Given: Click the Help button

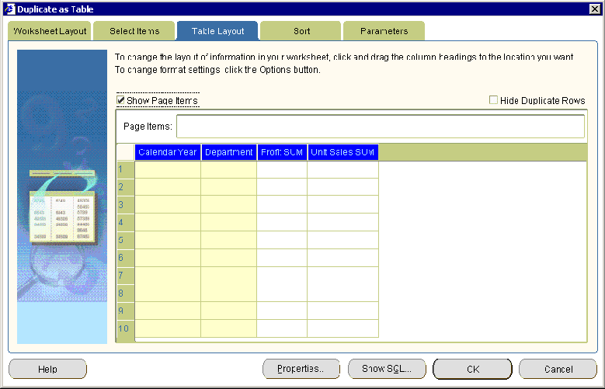Looking at the screenshot, I should coord(47,370).
